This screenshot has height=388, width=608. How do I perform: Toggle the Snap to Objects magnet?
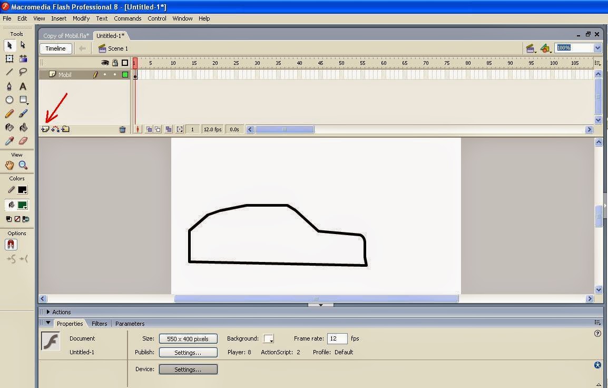click(x=11, y=245)
